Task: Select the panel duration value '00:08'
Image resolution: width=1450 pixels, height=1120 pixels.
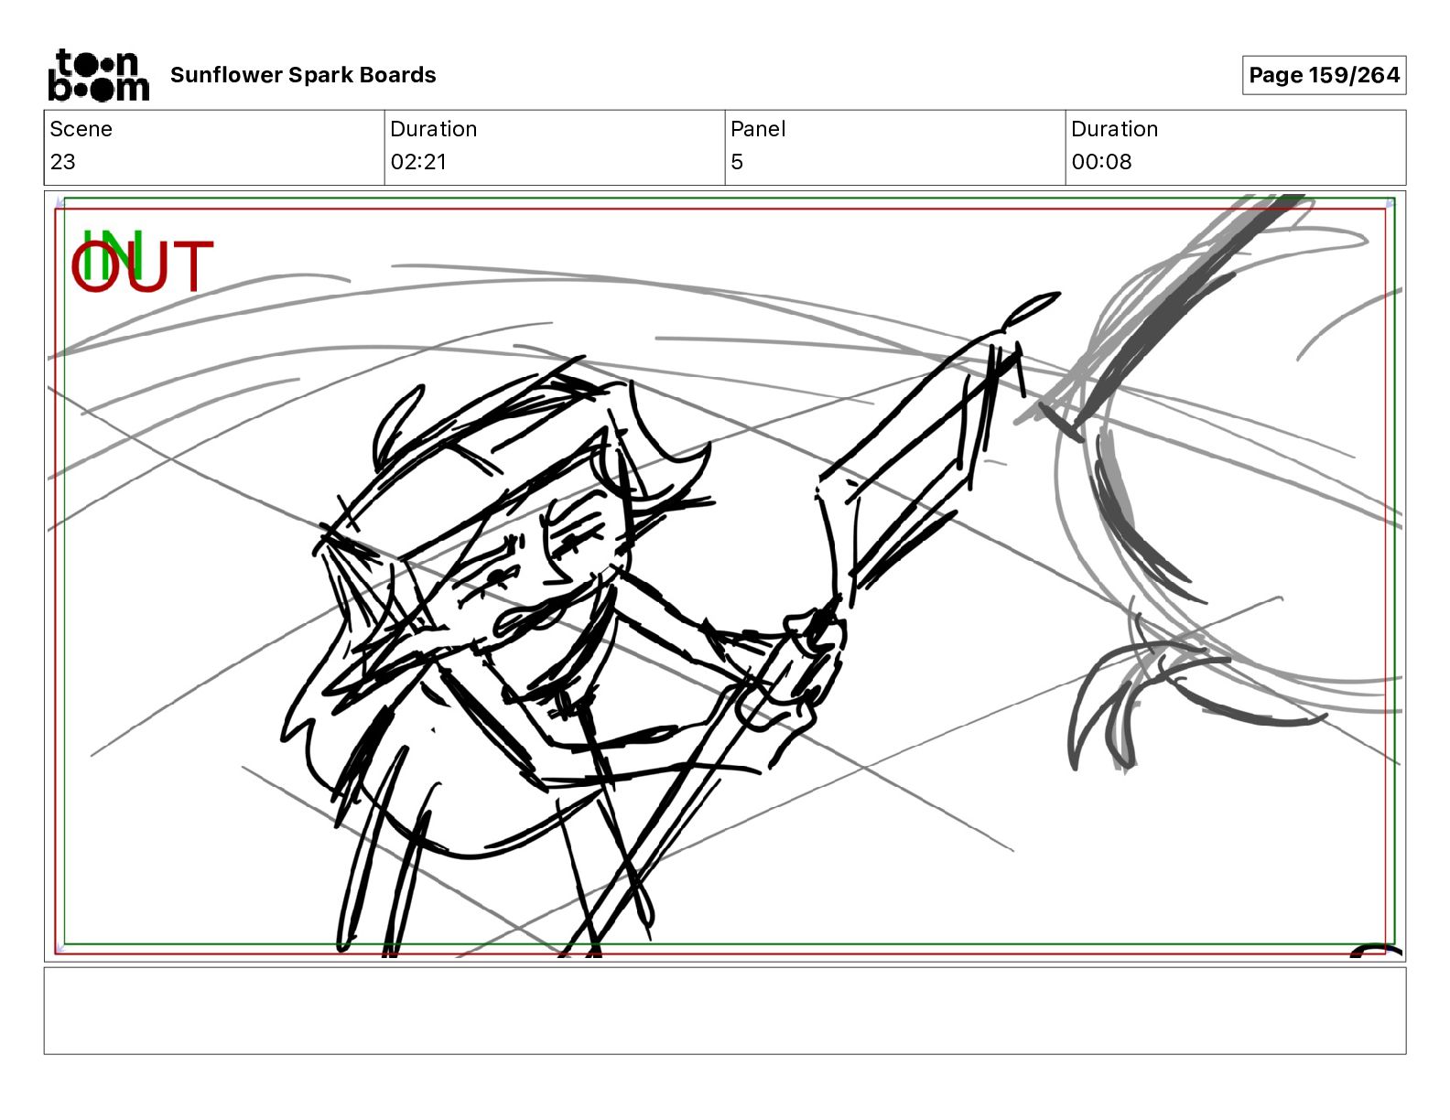Action: click(1101, 162)
